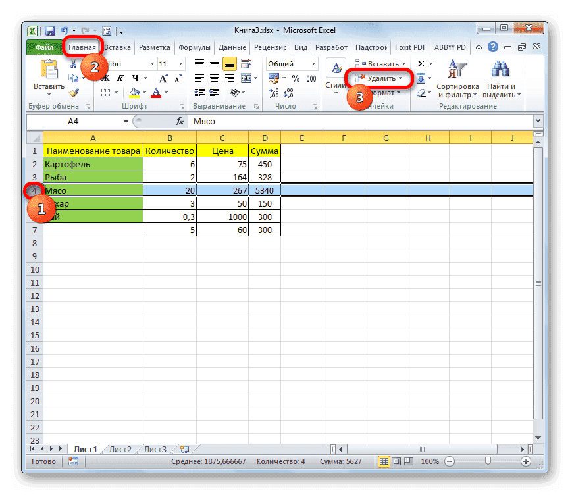Click the Format Painter brush icon

coord(73,92)
